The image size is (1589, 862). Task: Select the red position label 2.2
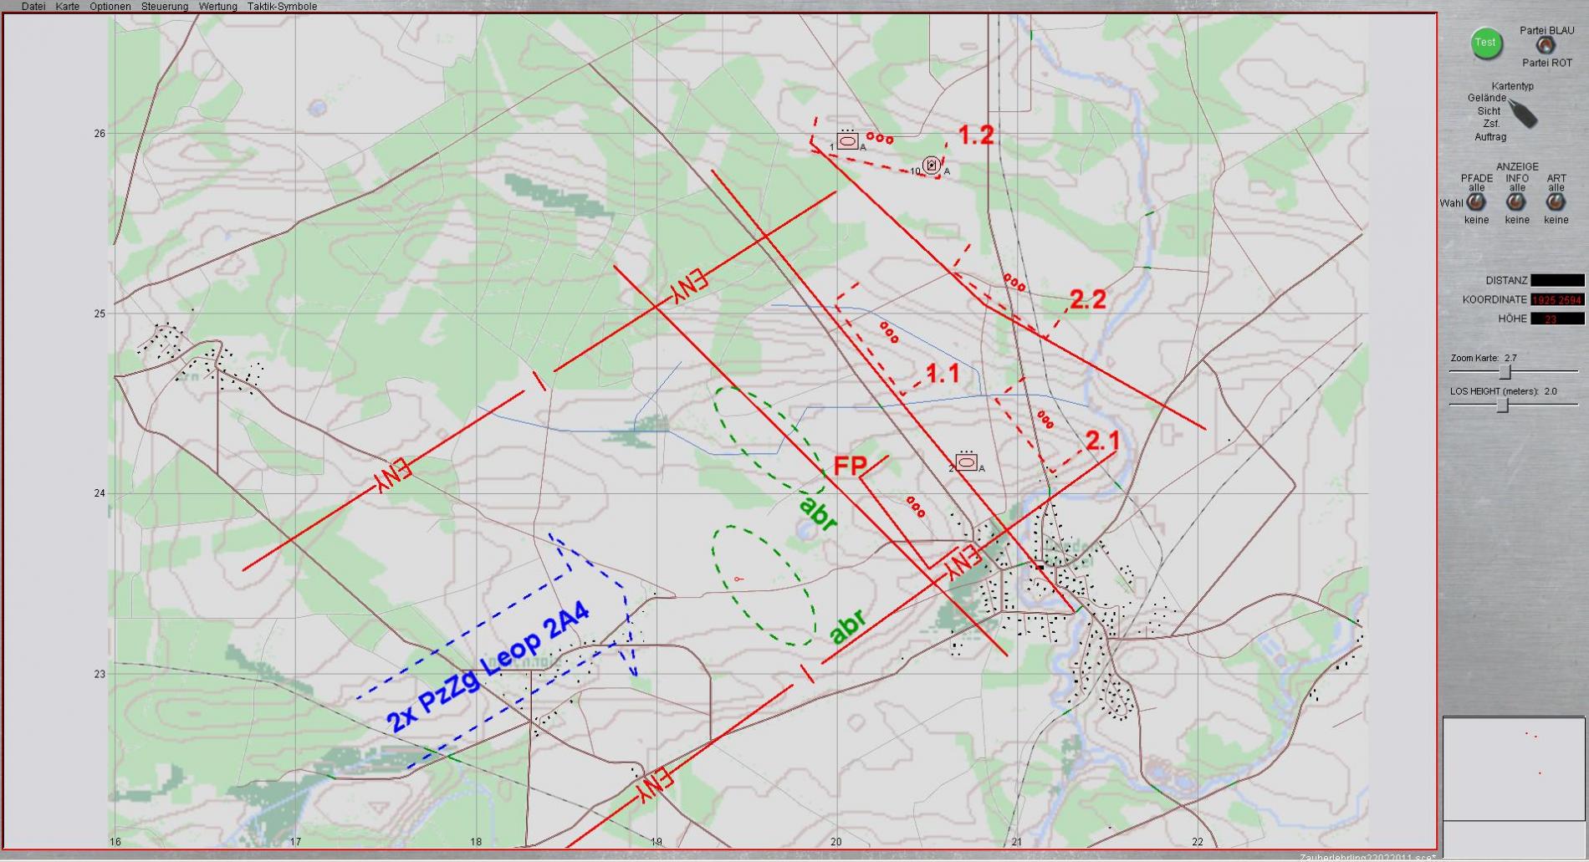coord(1087,299)
